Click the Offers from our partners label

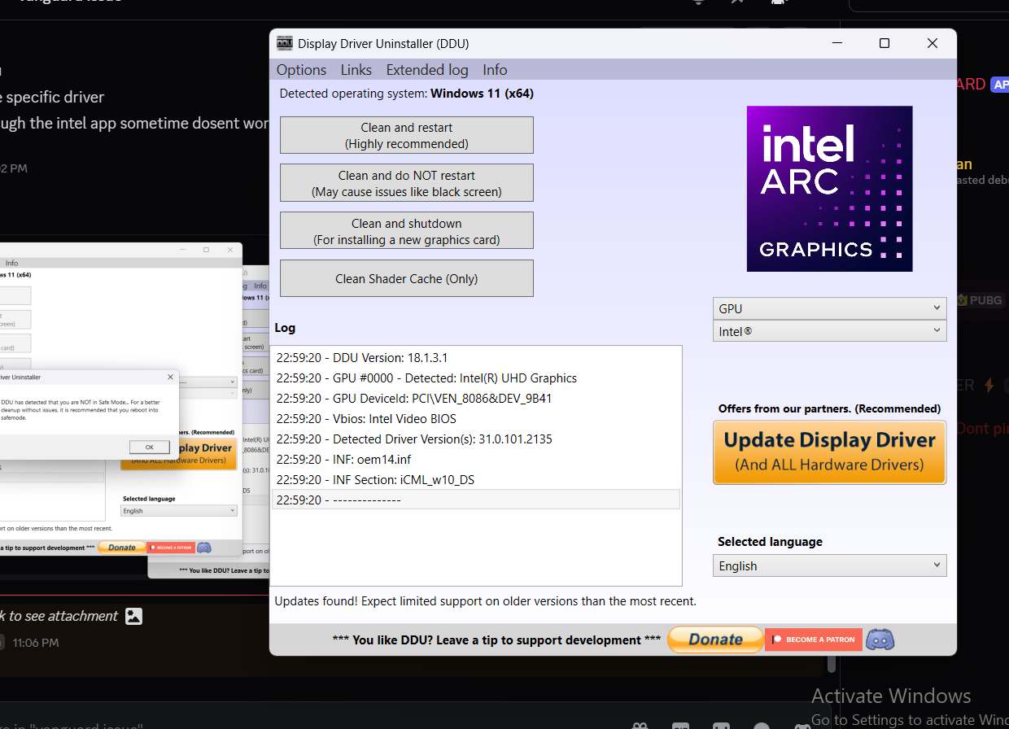point(829,408)
